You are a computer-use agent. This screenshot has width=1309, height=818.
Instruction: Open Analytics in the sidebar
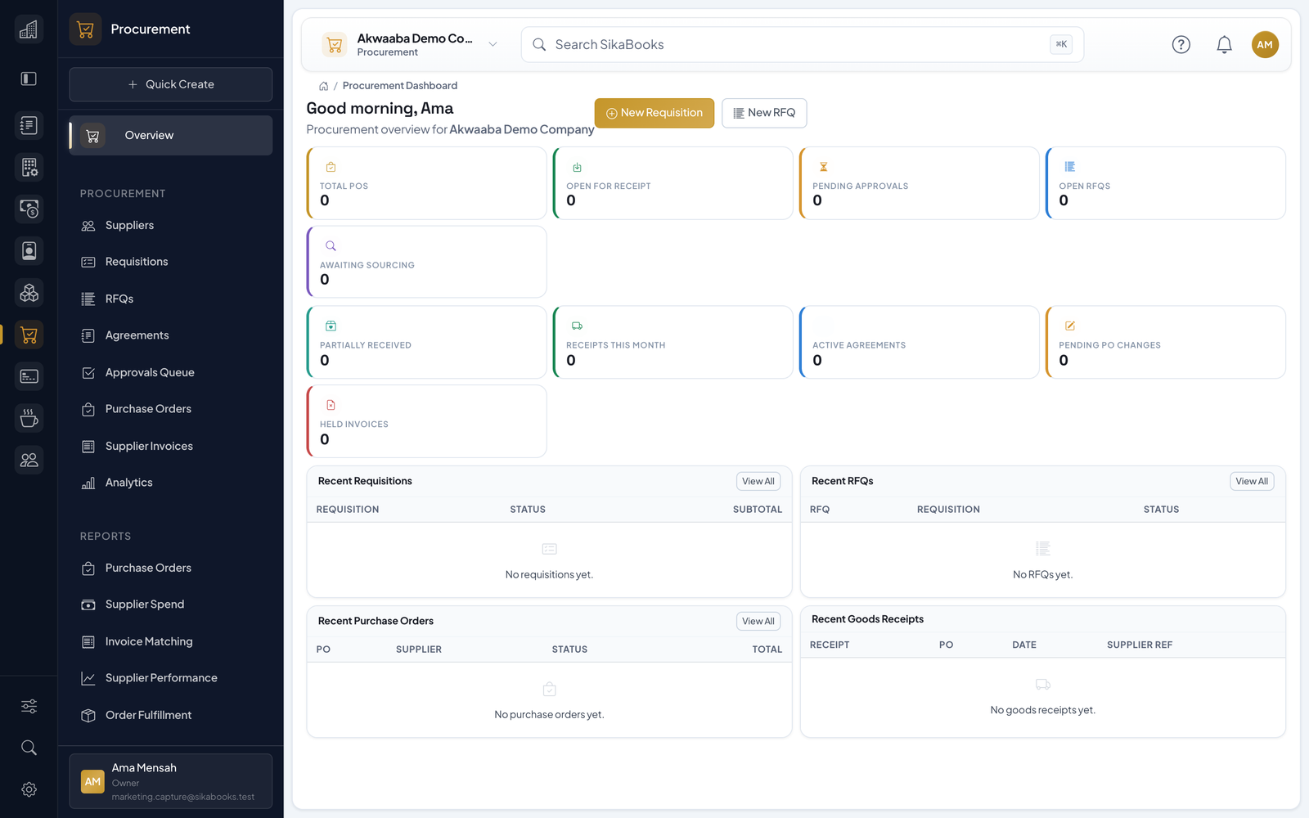(x=171, y=483)
